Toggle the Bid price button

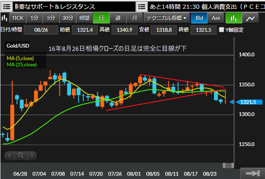click(x=199, y=18)
